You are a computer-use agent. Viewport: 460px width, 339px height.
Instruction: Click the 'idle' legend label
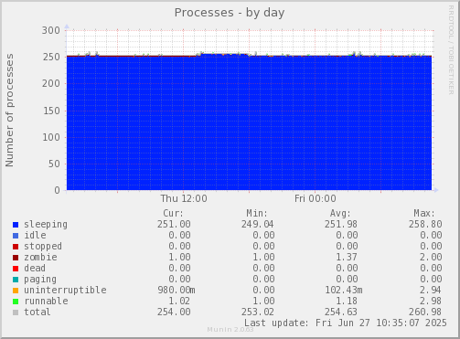point(35,235)
